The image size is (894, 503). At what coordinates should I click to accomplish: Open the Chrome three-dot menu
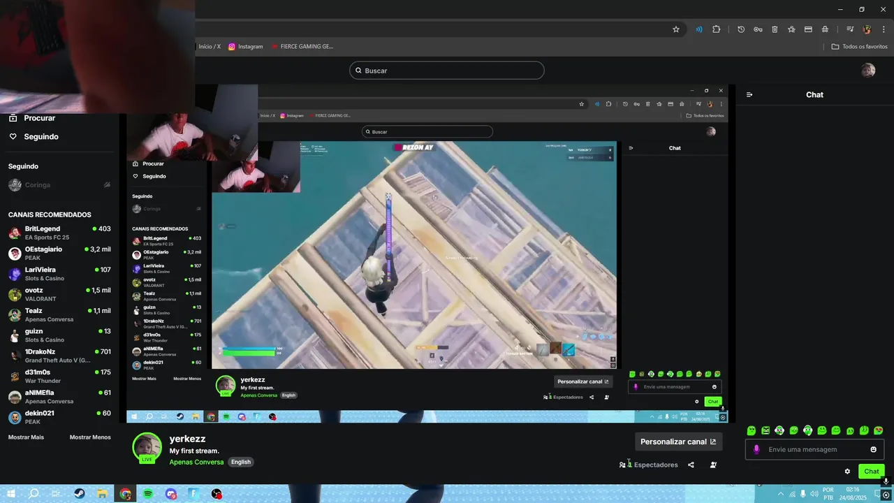click(x=884, y=29)
